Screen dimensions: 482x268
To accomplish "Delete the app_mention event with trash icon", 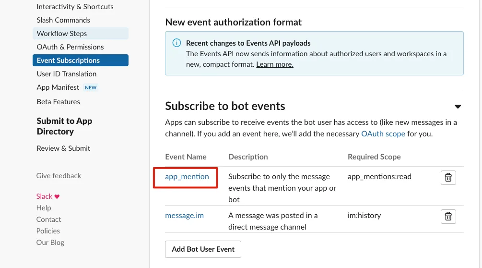I will pyautogui.click(x=448, y=178).
